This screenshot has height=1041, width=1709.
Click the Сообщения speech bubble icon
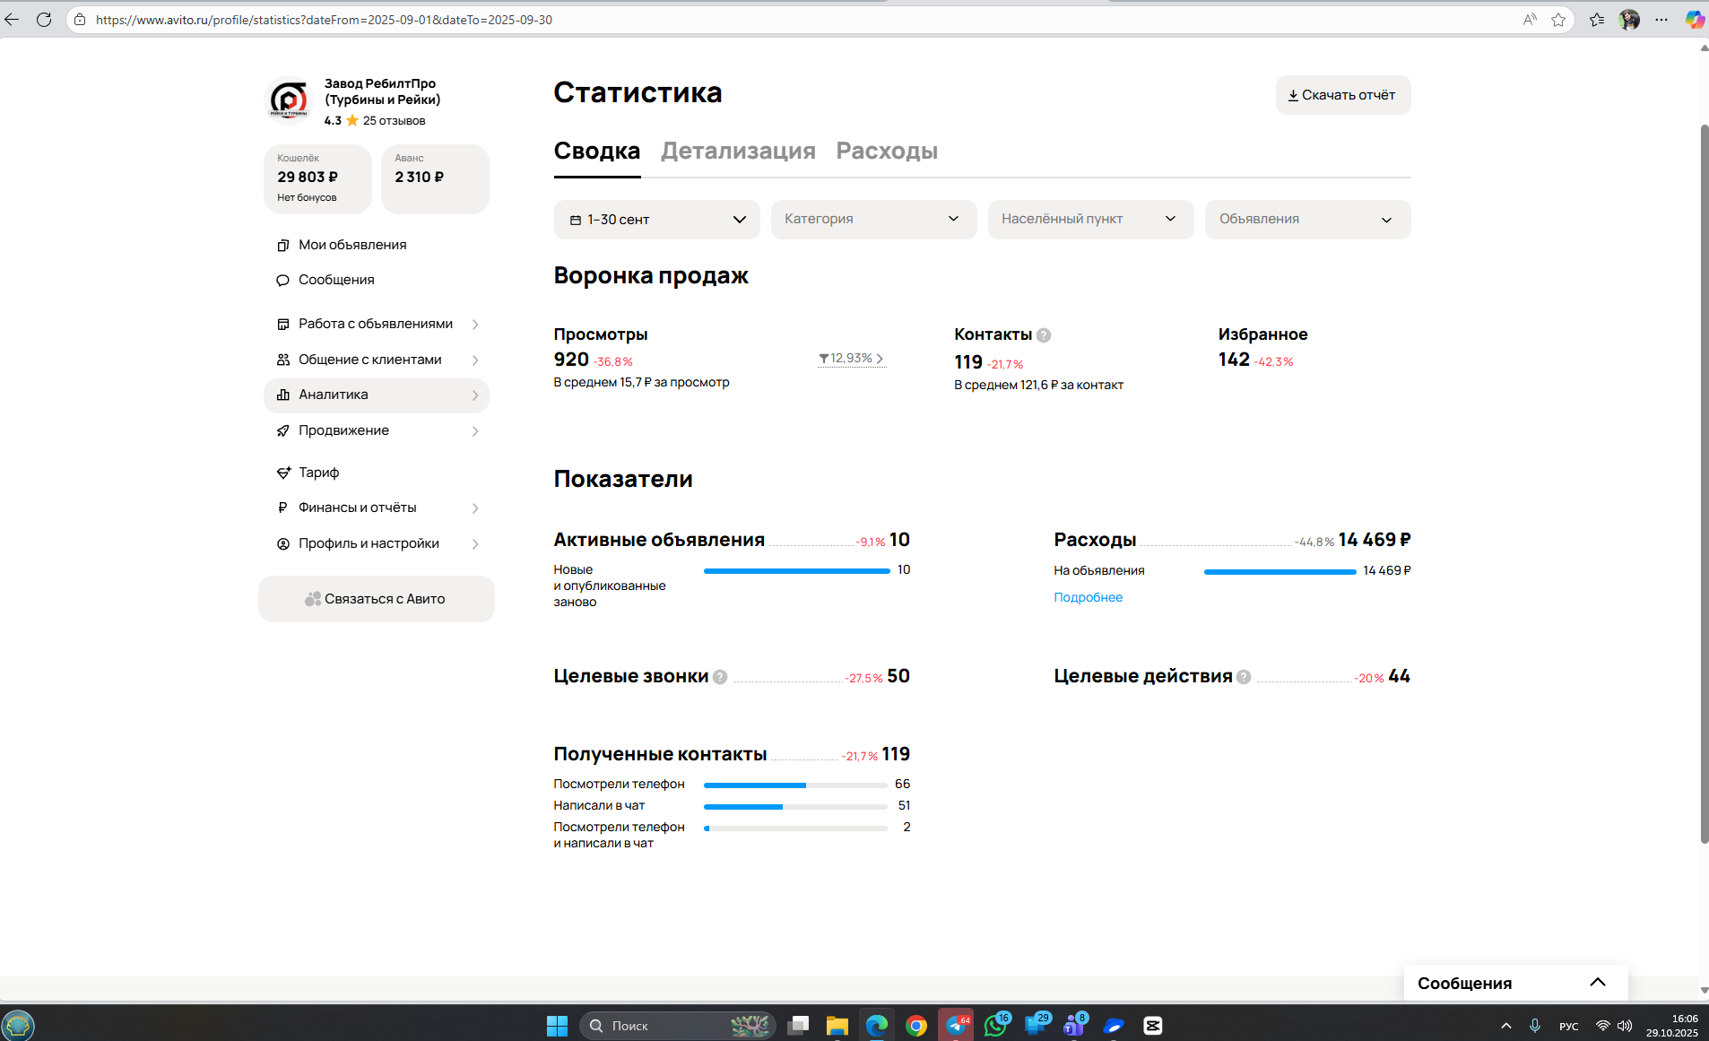pos(282,280)
